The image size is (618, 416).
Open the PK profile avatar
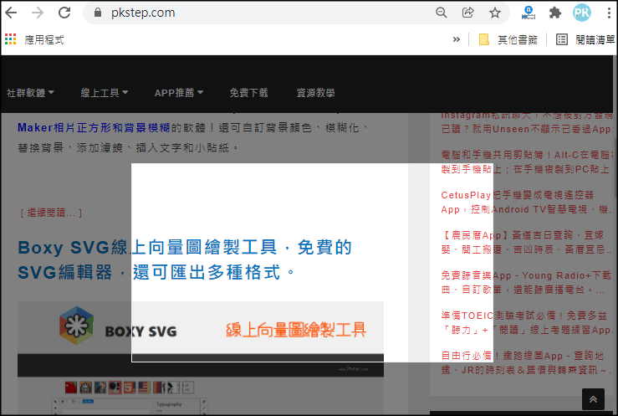click(x=582, y=13)
